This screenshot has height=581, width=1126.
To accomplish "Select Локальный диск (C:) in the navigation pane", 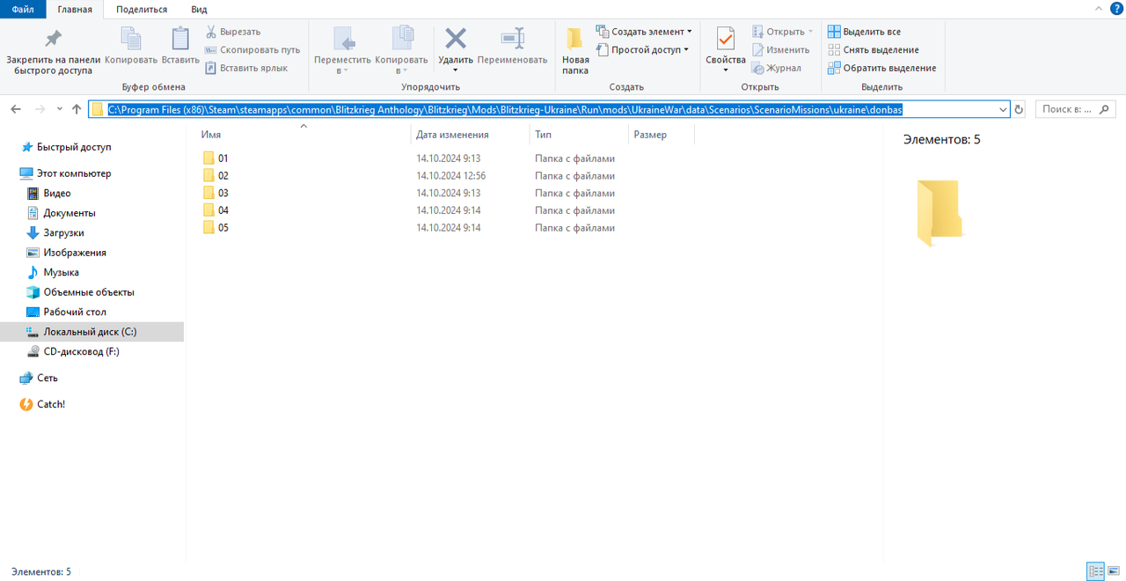I will point(91,332).
